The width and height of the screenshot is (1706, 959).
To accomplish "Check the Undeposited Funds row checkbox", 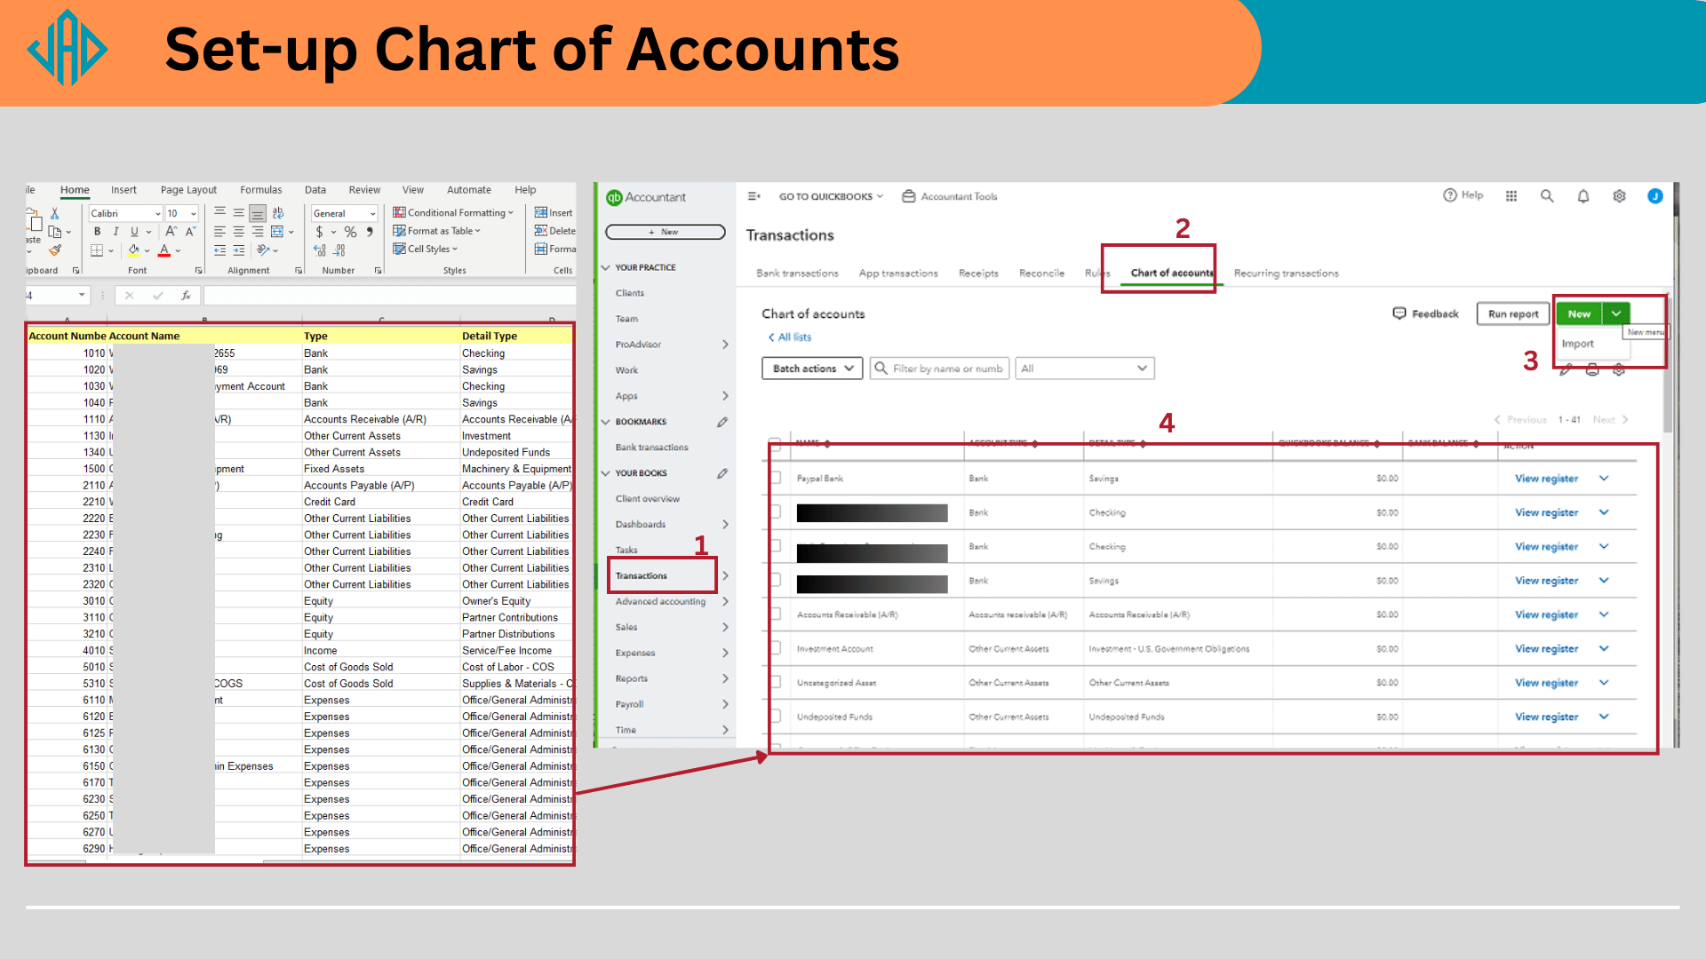I will coord(776,717).
